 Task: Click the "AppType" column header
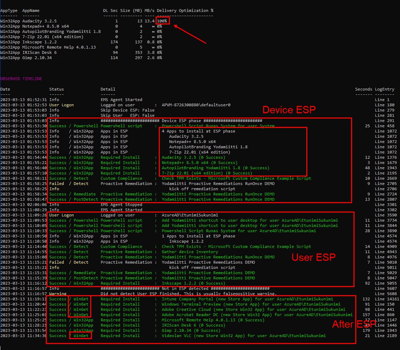coord(9,10)
